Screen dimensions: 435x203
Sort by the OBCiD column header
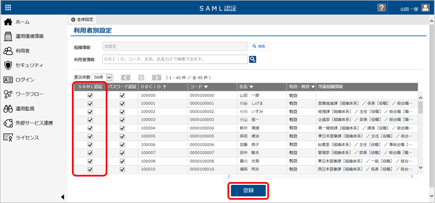point(163,87)
